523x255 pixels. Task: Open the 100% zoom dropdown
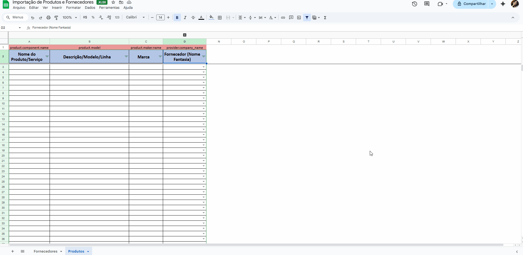tap(70, 18)
